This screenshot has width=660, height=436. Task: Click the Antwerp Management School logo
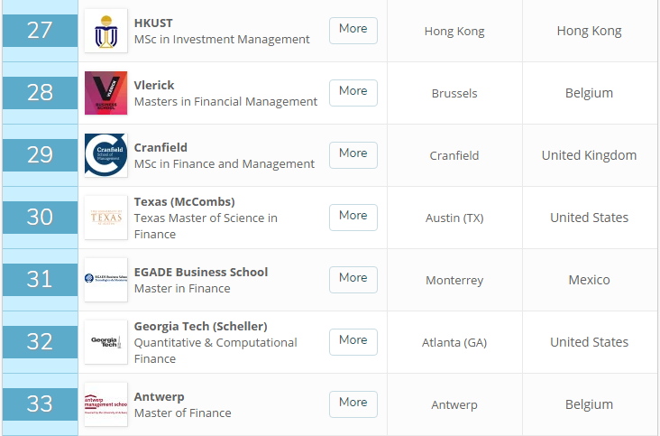[x=105, y=404]
